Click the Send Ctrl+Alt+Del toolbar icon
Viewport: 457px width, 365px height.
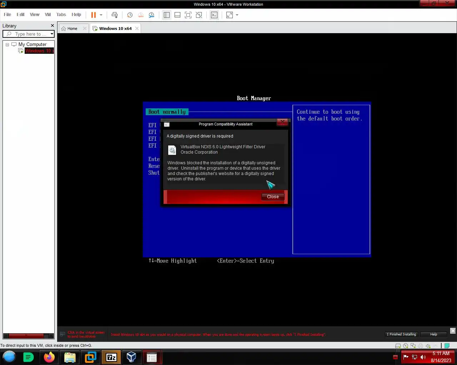115,15
